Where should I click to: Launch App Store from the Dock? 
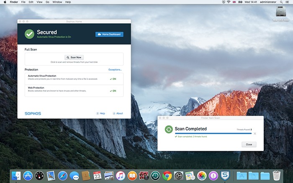click(28, 176)
